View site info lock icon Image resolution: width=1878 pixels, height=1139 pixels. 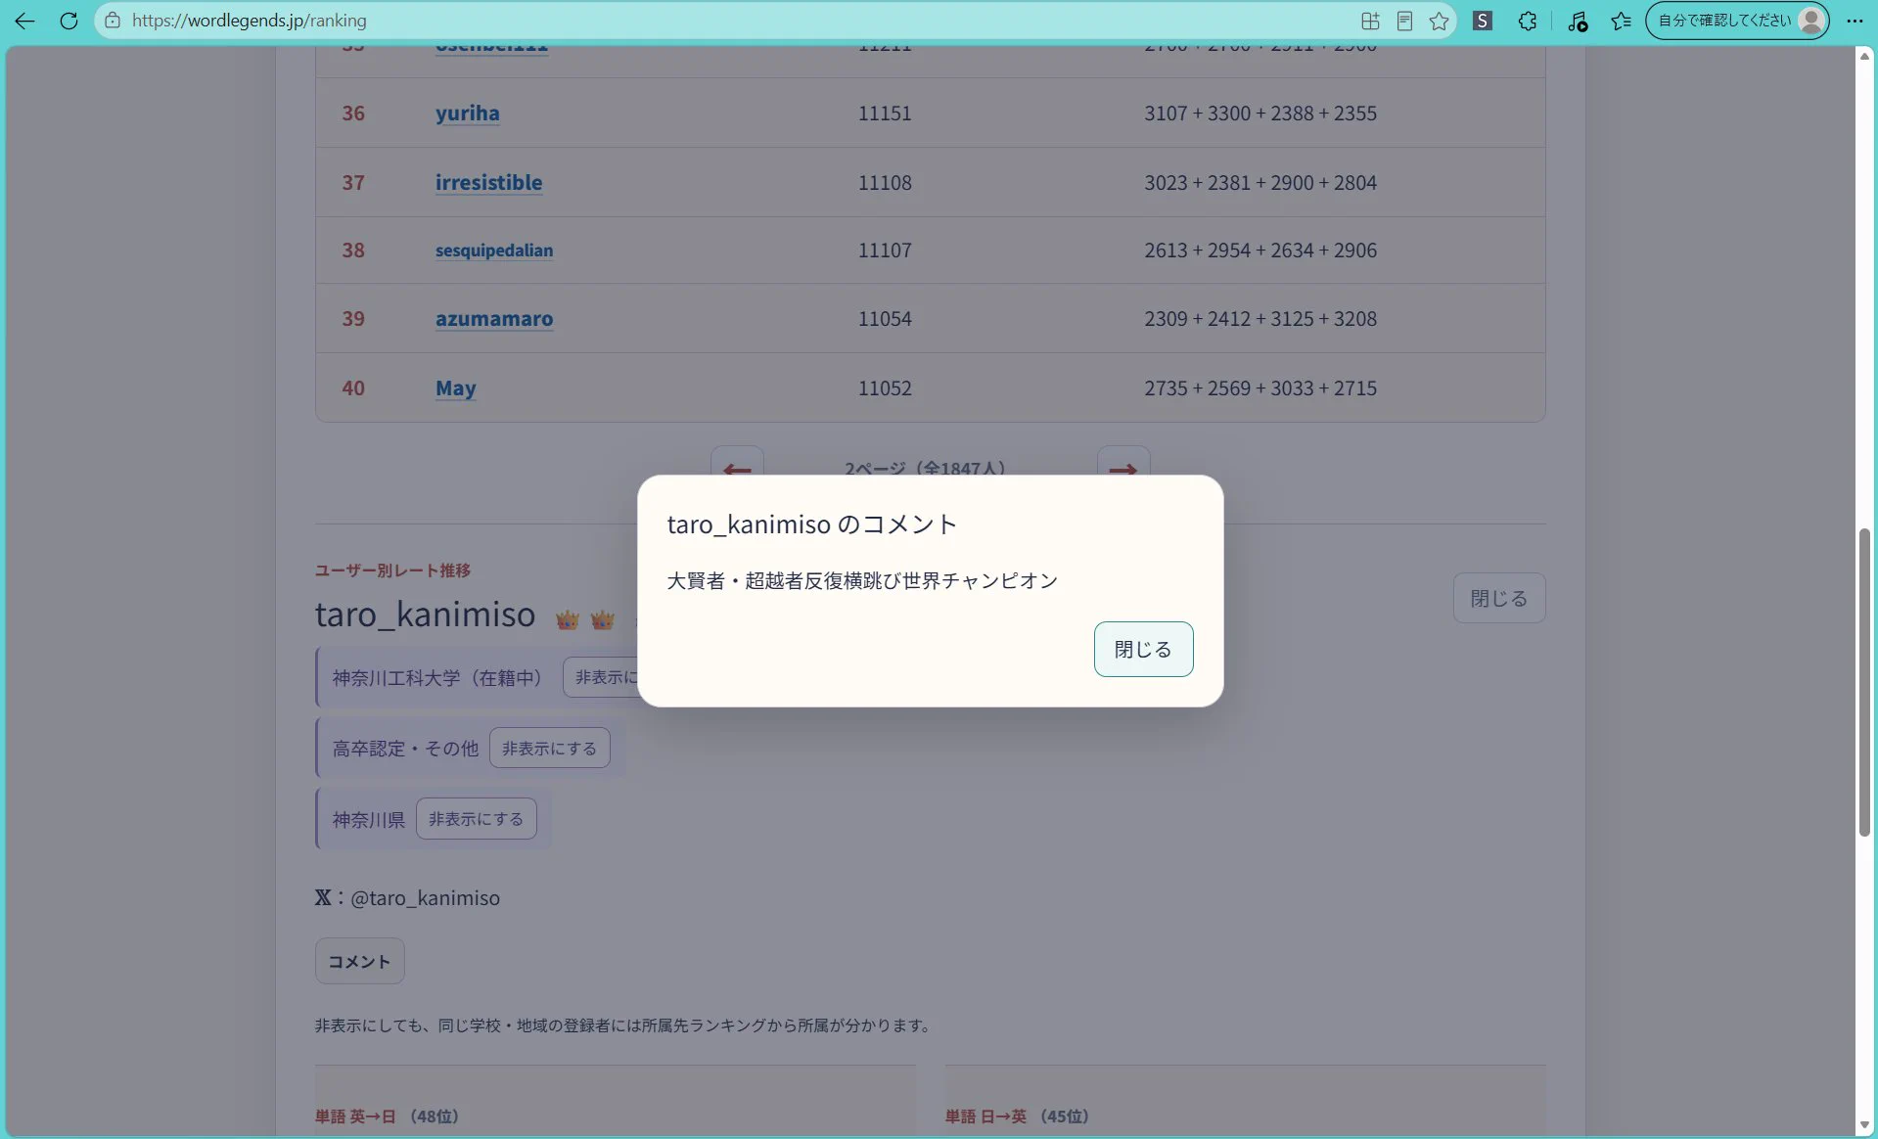113,21
